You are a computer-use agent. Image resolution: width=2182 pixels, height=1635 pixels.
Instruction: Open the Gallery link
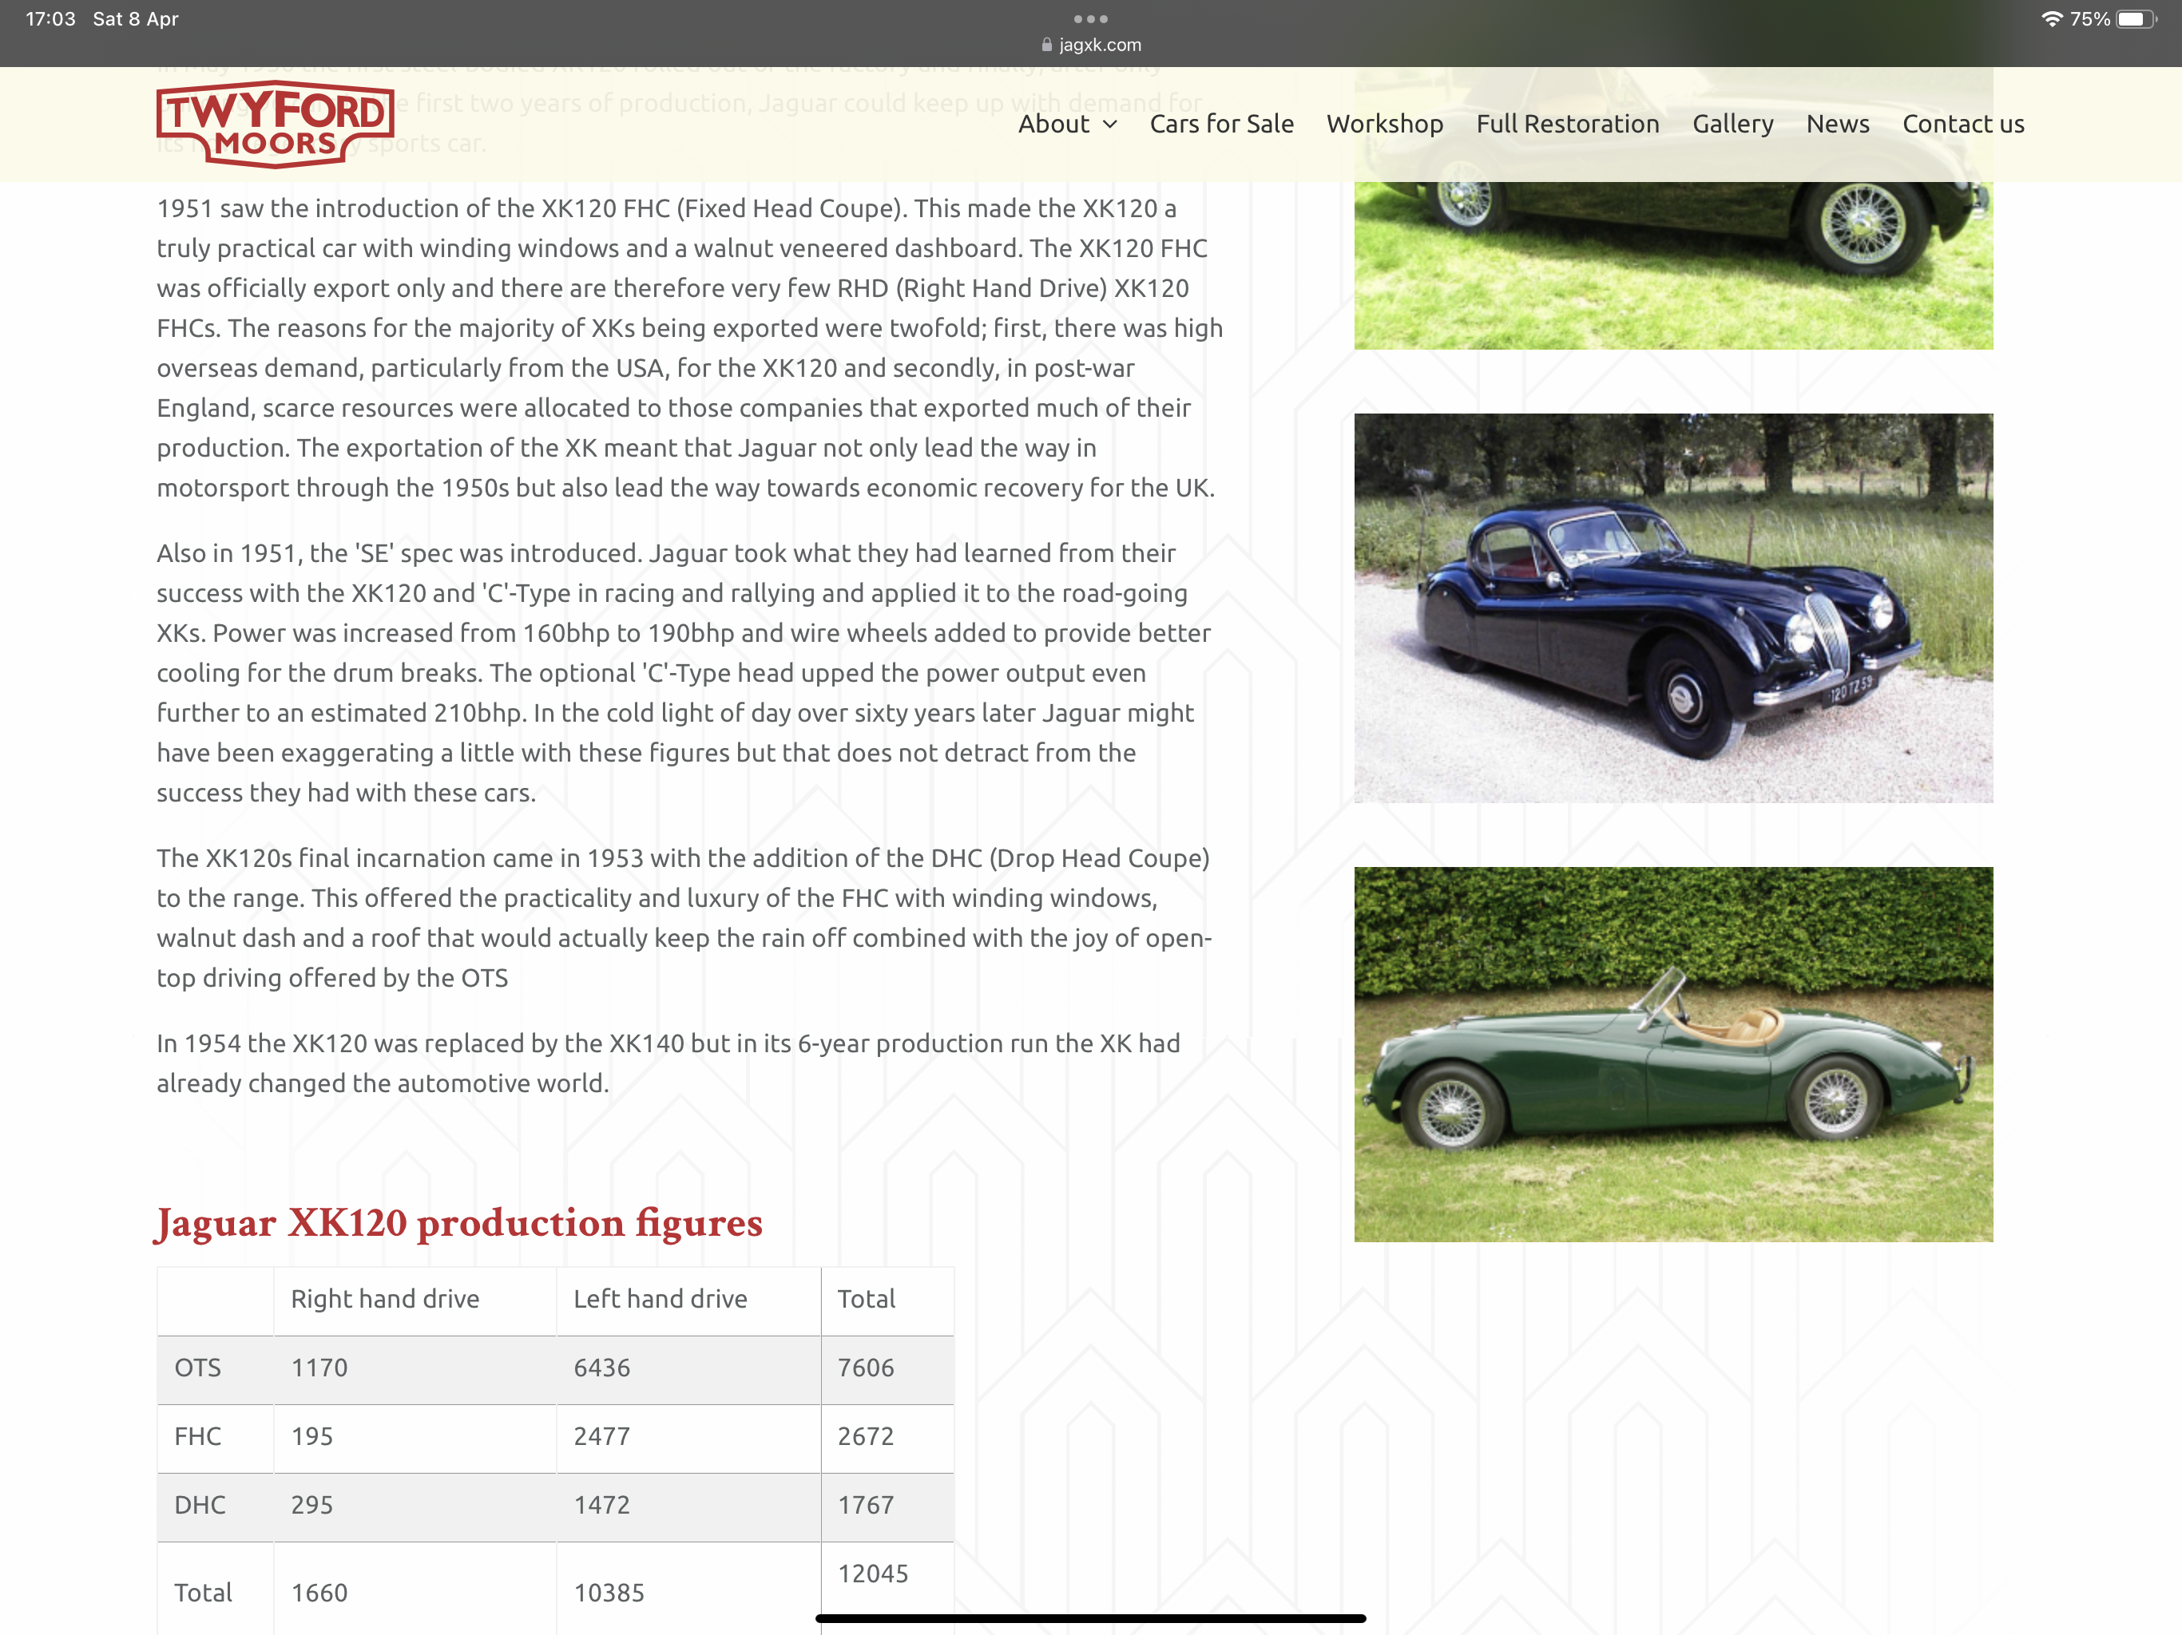point(1732,125)
